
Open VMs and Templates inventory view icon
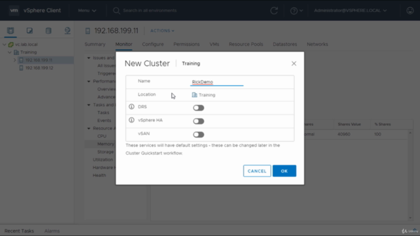[x=30, y=31]
